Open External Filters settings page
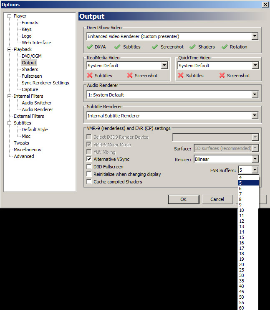Viewport: 270px width, 310px height. point(29,116)
